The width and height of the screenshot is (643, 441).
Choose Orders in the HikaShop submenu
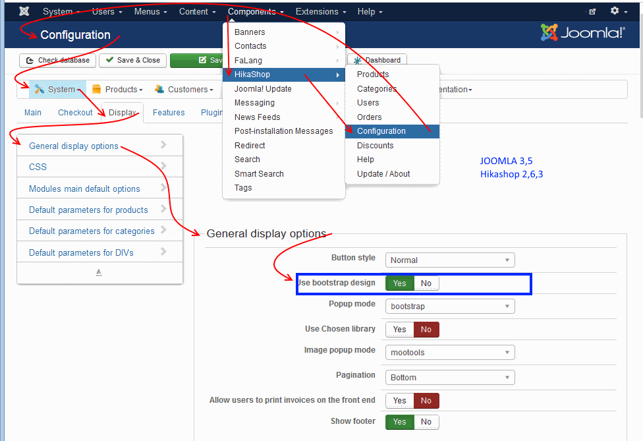tap(393, 117)
